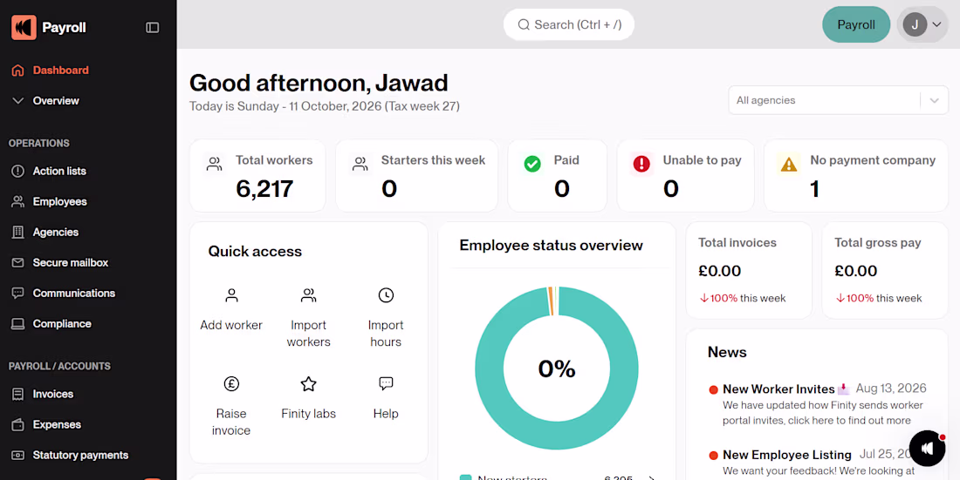
Task: Click the Action lists alert icon
Action: tap(18, 172)
